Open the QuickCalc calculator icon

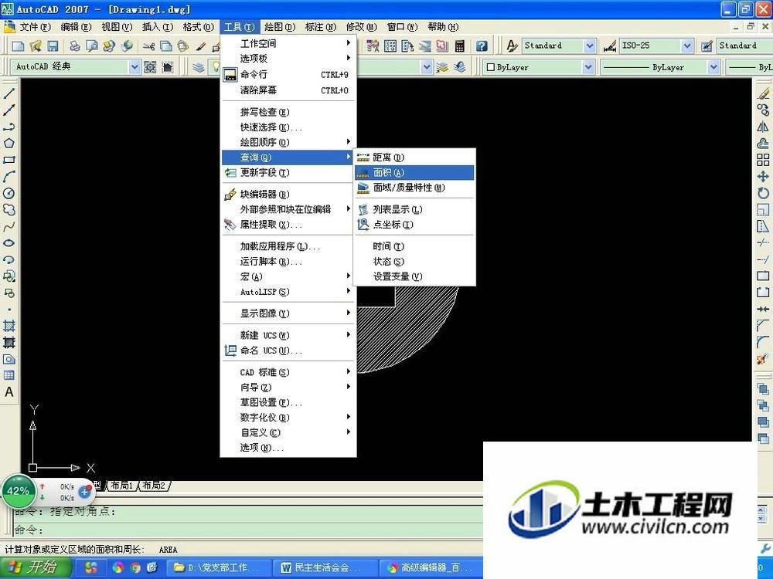[x=459, y=46]
